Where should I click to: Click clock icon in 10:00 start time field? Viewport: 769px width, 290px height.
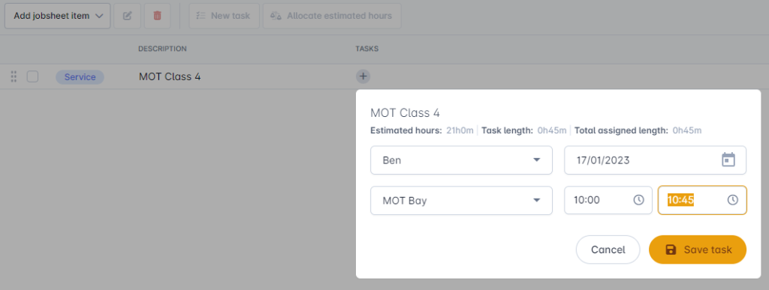(x=638, y=200)
